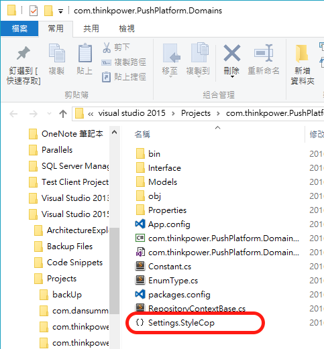Click the Paste clipboard icon

tap(85, 53)
